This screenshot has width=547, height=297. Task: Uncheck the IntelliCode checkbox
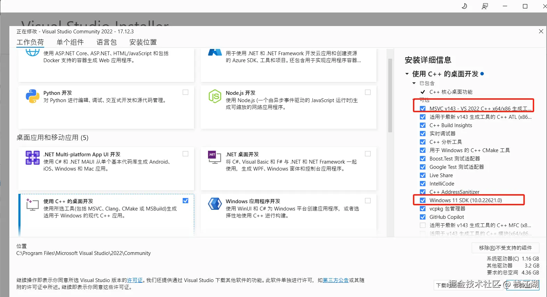pos(423,184)
